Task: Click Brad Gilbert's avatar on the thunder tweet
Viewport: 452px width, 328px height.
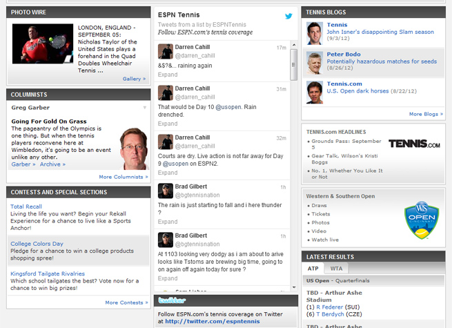Action: (166, 191)
